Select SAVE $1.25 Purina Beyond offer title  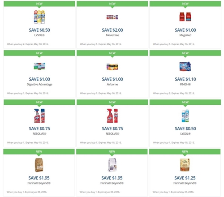coord(185,178)
